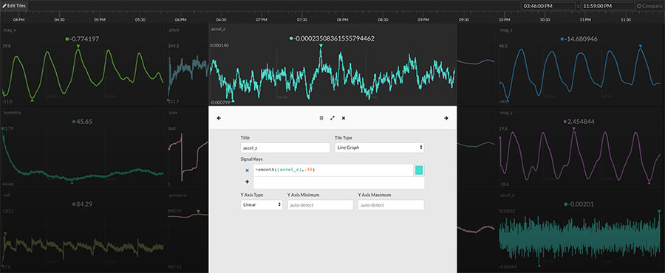665x273 pixels.
Task: Select the dark green accel_z tile at bottom right
Action: point(580,239)
